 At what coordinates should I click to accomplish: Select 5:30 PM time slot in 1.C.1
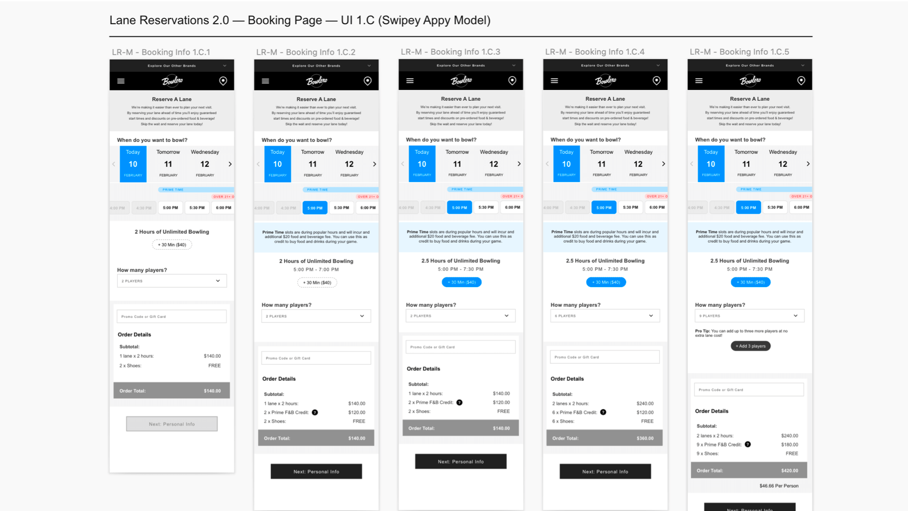(197, 208)
